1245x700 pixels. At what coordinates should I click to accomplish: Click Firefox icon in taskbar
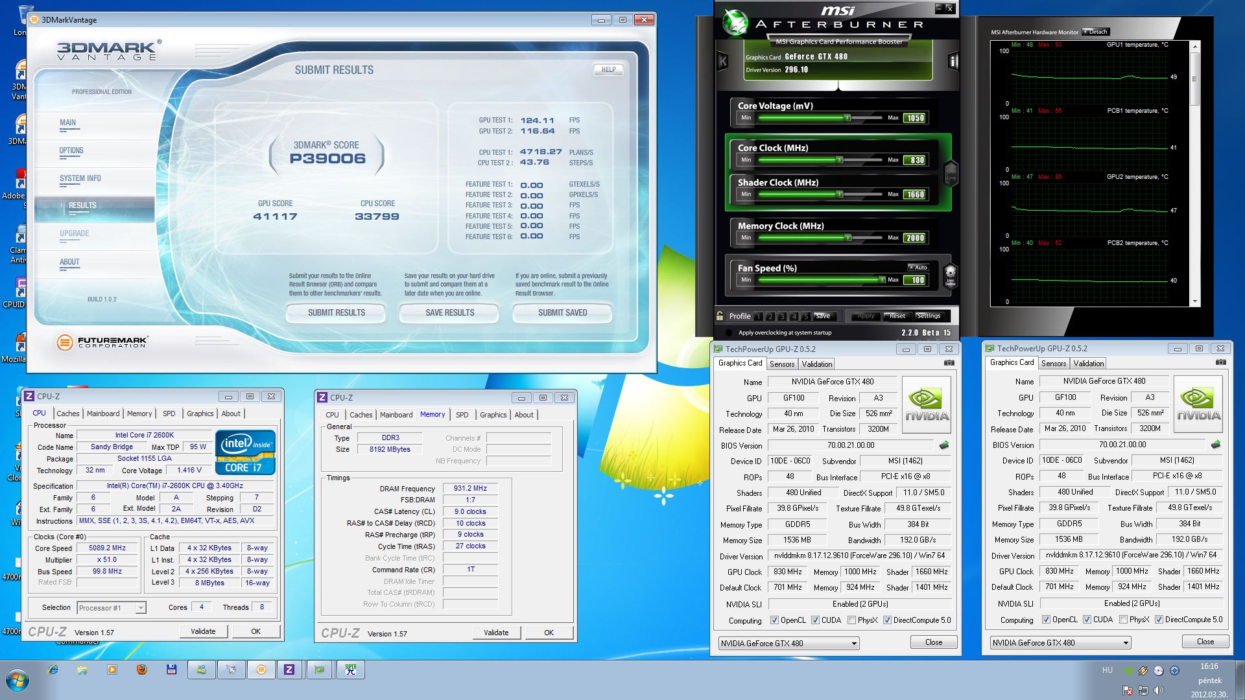coord(142,670)
